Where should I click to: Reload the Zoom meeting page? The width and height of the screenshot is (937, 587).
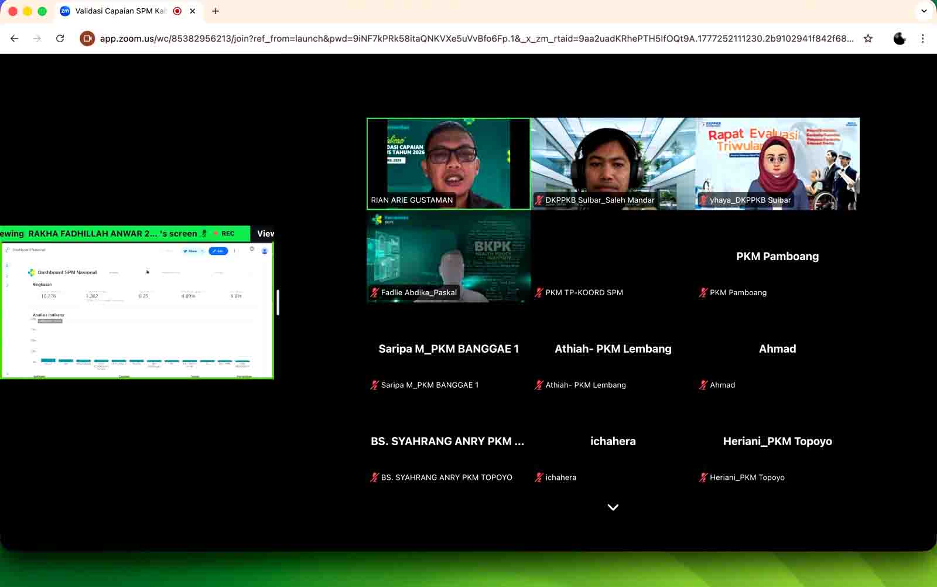point(60,39)
